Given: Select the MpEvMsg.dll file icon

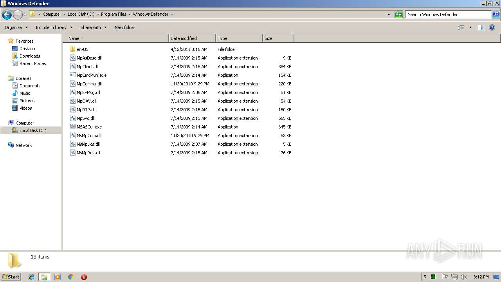Looking at the screenshot, I should (73, 92).
